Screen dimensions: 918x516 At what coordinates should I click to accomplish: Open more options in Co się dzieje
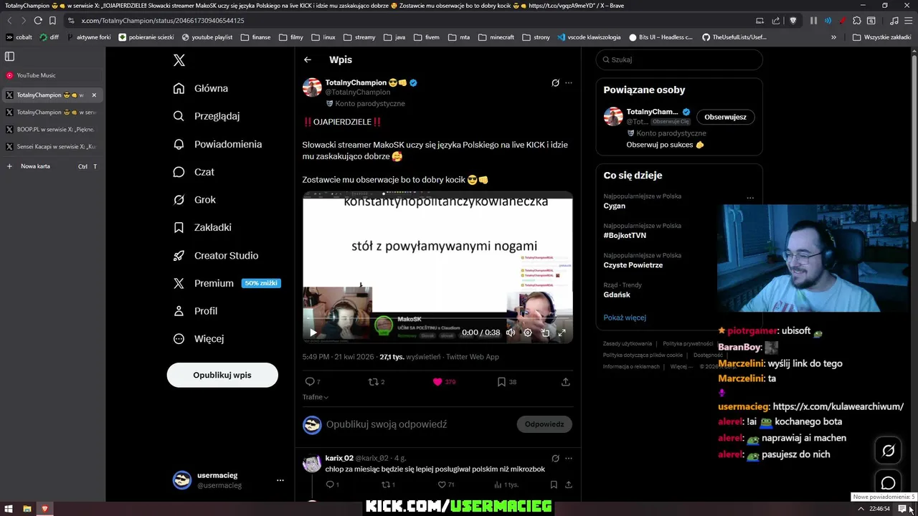click(750, 198)
